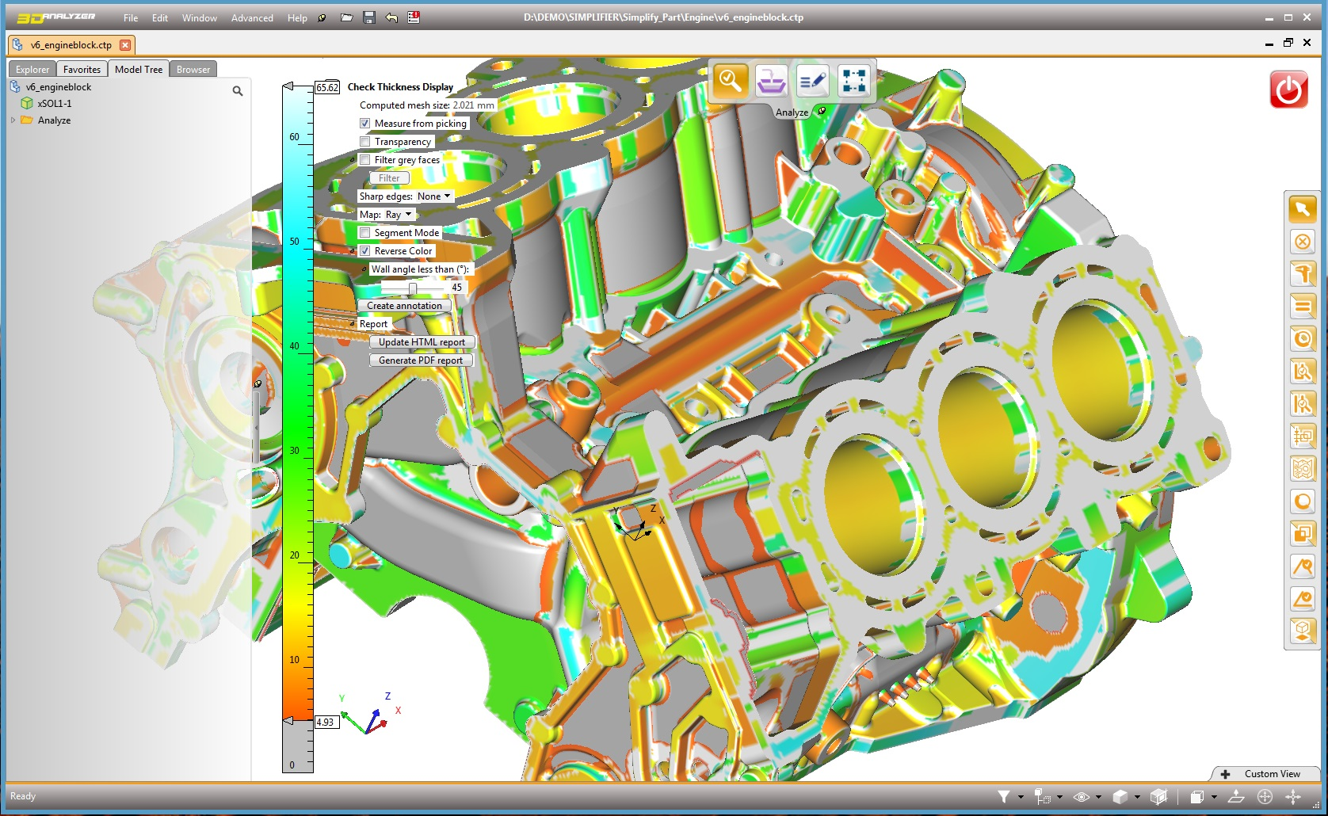Disable the Measure from picking checkbox
The image size is (1328, 816).
click(365, 123)
